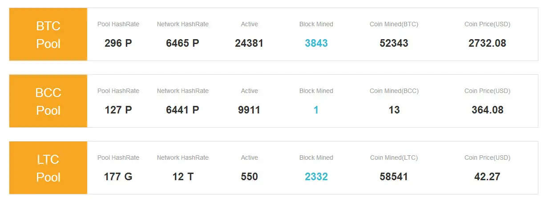Click BCC coin price 364.08

[x=487, y=110]
